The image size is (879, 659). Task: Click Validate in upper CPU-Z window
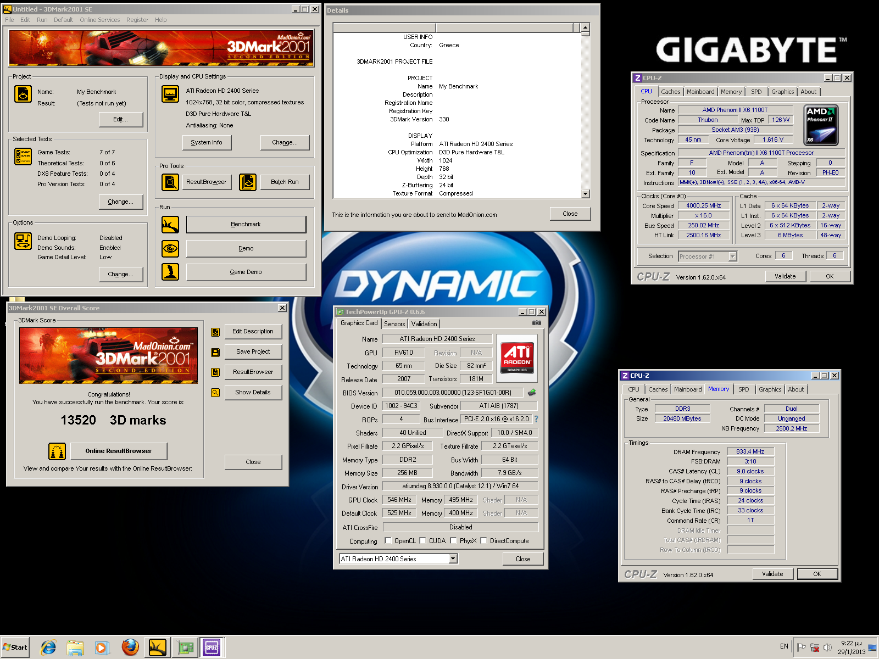785,276
